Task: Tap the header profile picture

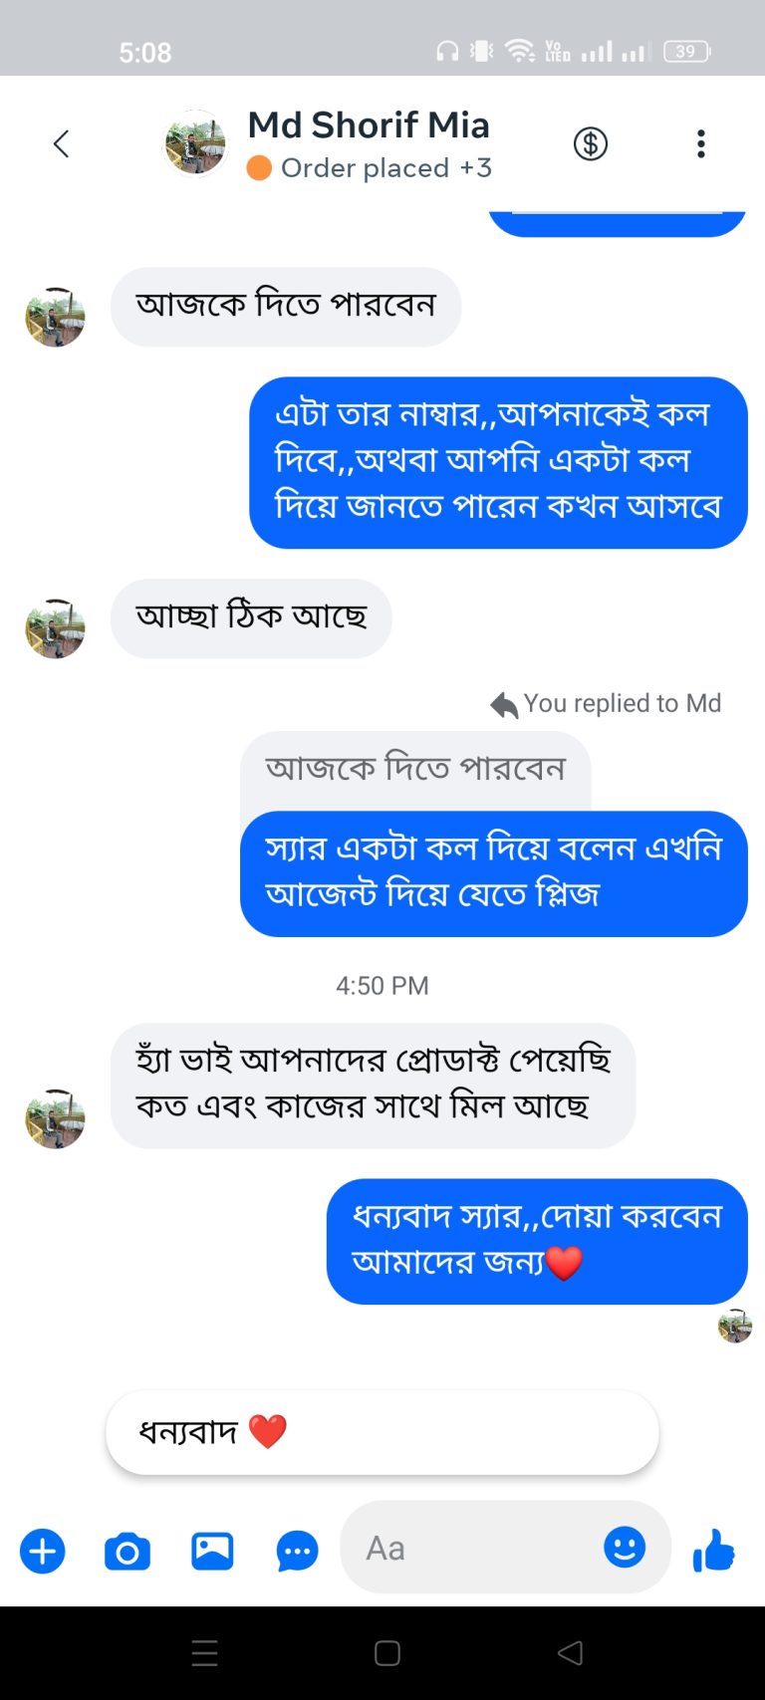Action: 195,144
